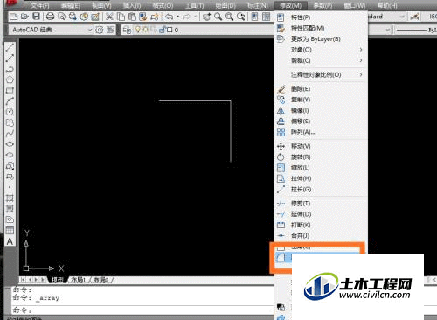Select the Revision Cloud tool
The image size is (437, 320).
tap(10, 122)
